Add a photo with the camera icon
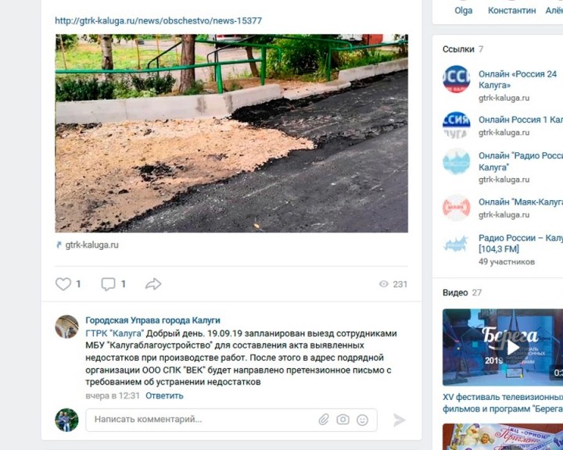The image size is (563, 450). tap(343, 420)
